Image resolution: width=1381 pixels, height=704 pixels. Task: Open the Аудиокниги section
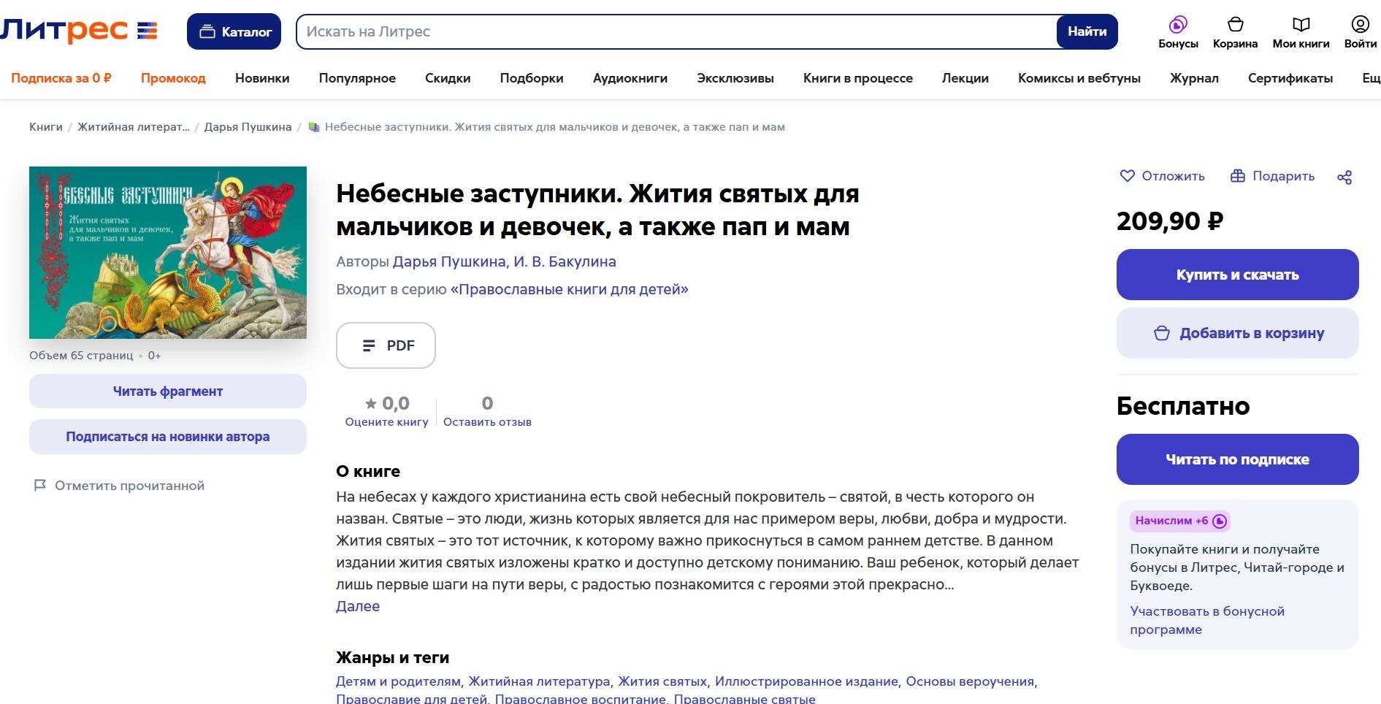[x=630, y=78]
